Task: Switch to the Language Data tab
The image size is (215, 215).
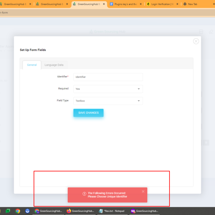Action: [54, 65]
